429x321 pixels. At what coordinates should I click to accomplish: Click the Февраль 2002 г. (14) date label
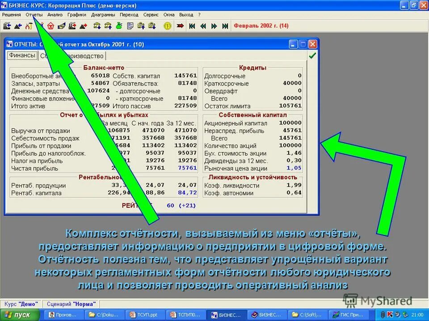coord(261,26)
